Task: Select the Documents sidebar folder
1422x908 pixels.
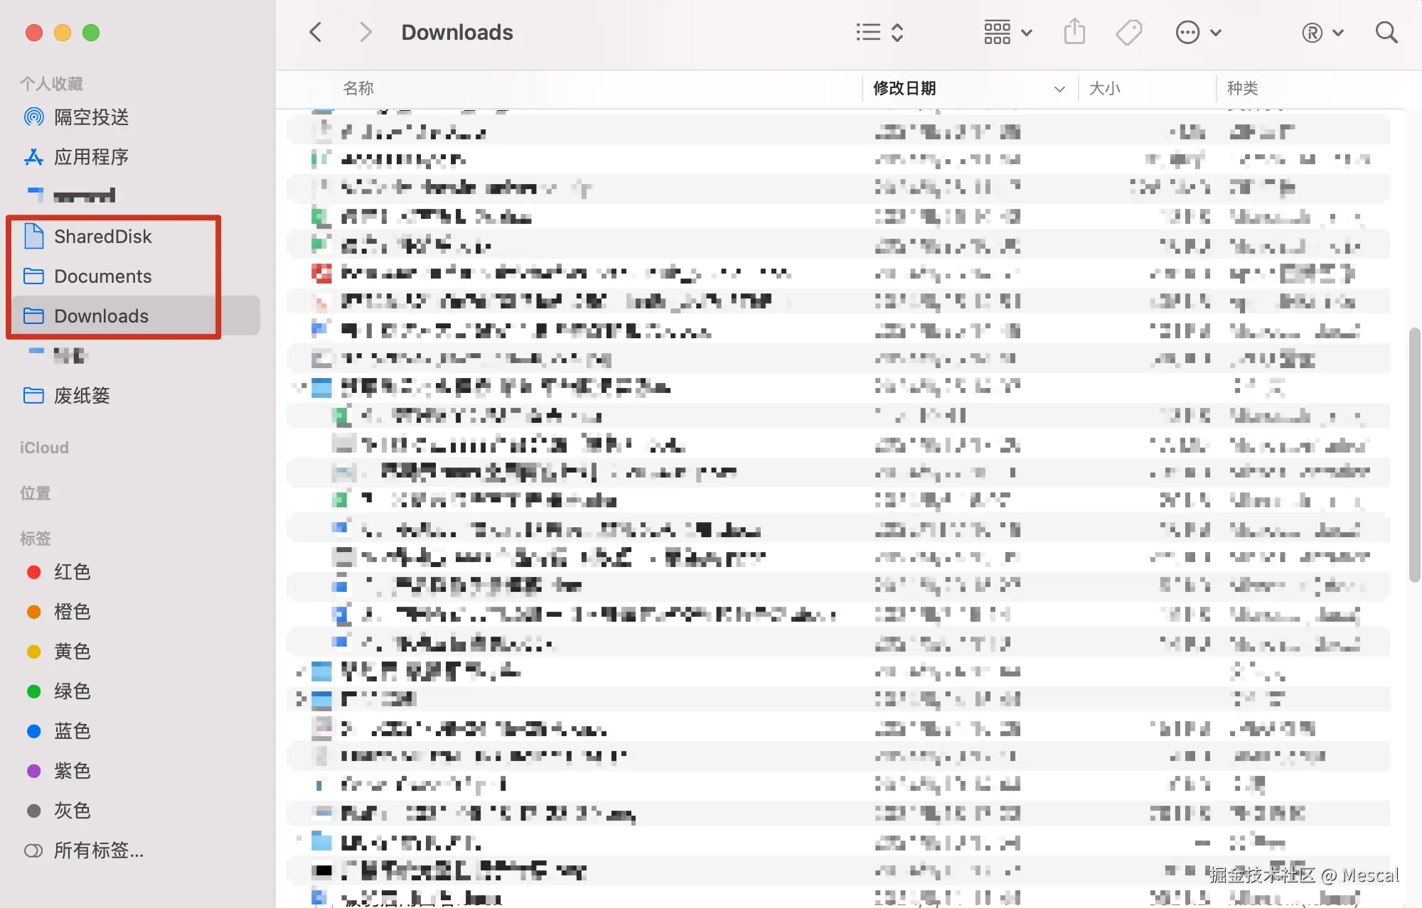Action: pos(102,276)
